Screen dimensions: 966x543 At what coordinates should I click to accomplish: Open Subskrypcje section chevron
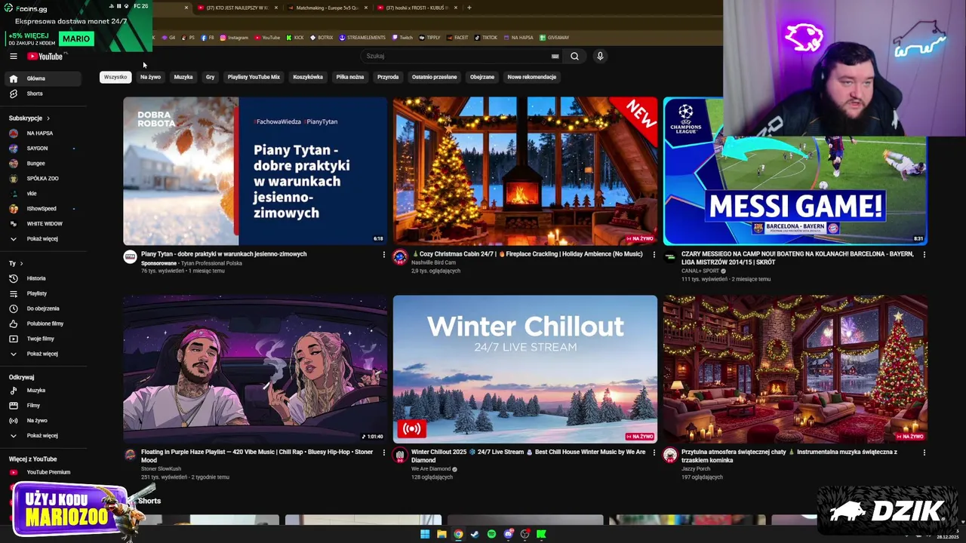pyautogui.click(x=48, y=118)
